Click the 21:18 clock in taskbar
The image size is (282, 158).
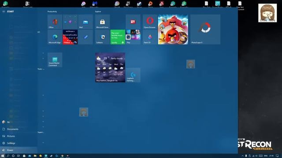point(271,156)
